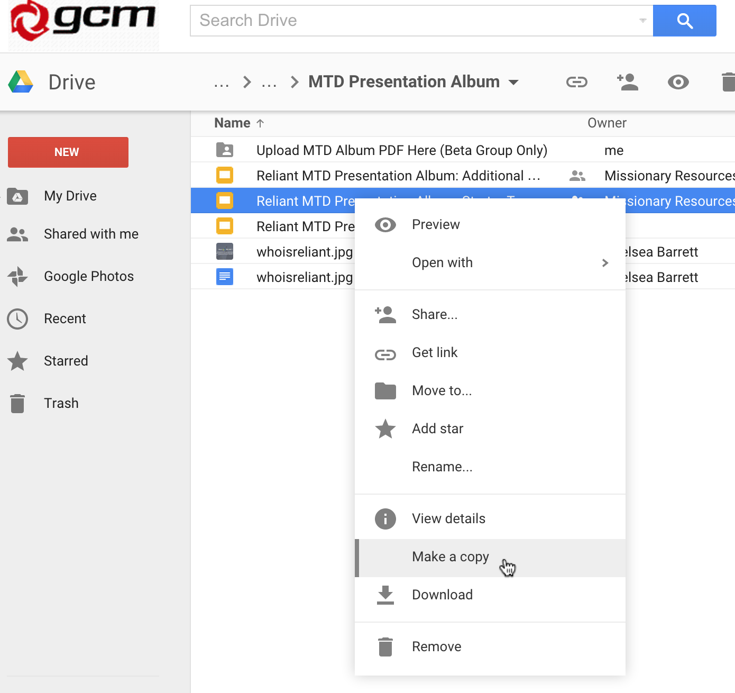Click Add star in context menu
Viewport: 735px width, 693px height.
click(437, 428)
